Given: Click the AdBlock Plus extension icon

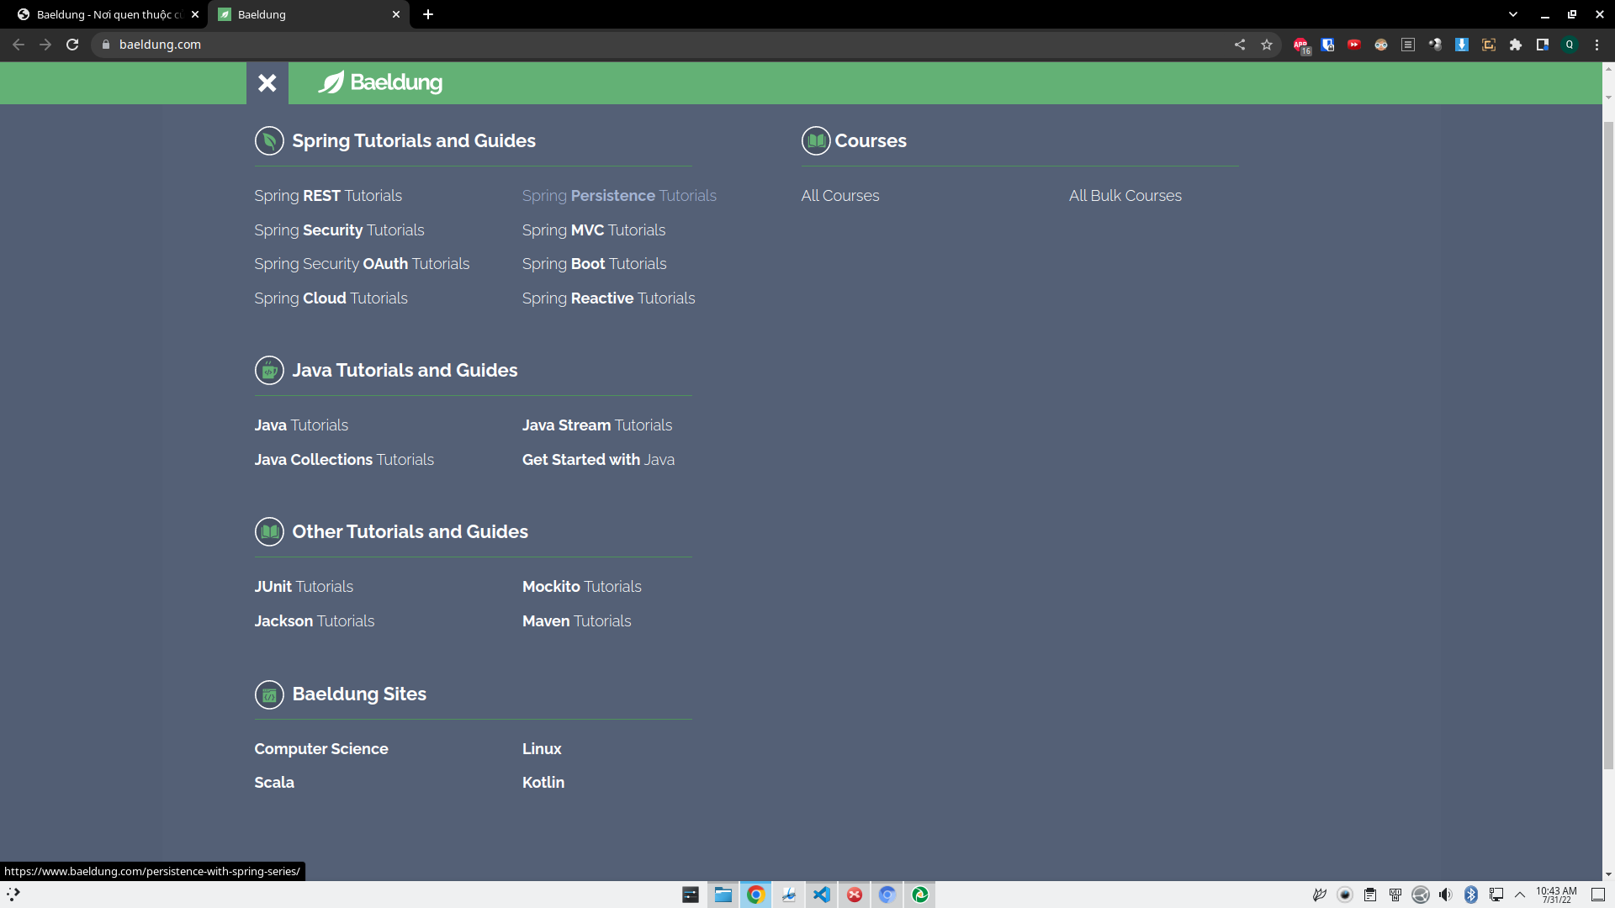Looking at the screenshot, I should [x=1301, y=45].
